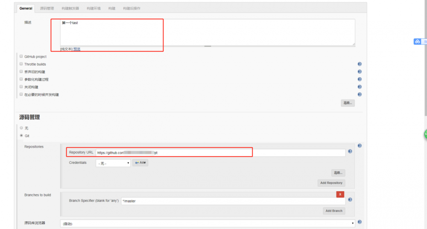Enable the Throttle builds checkbox
427x229 pixels.
21,64
